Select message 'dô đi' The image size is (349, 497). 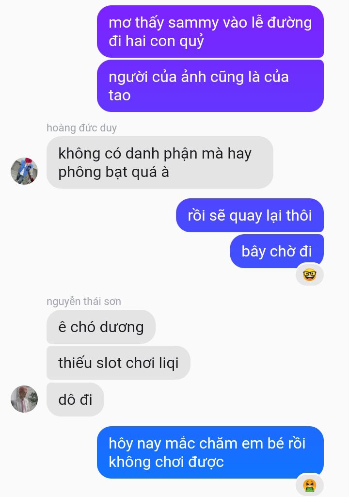(x=75, y=400)
